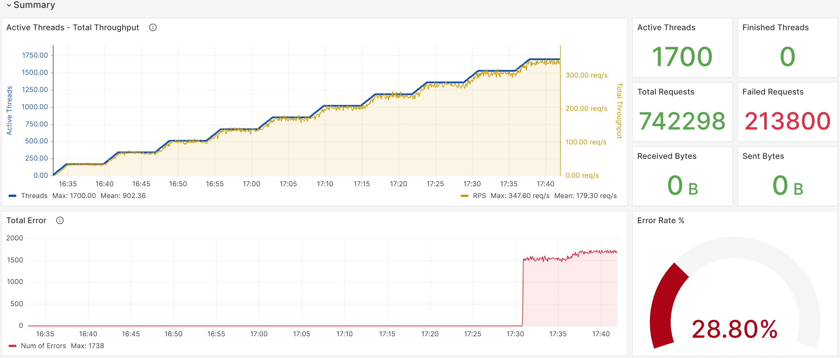The width and height of the screenshot is (840, 358).
Task: Click red Num of Errors color swatch
Action: coord(12,346)
